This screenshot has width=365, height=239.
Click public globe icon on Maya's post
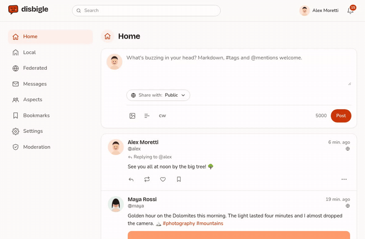(348, 206)
